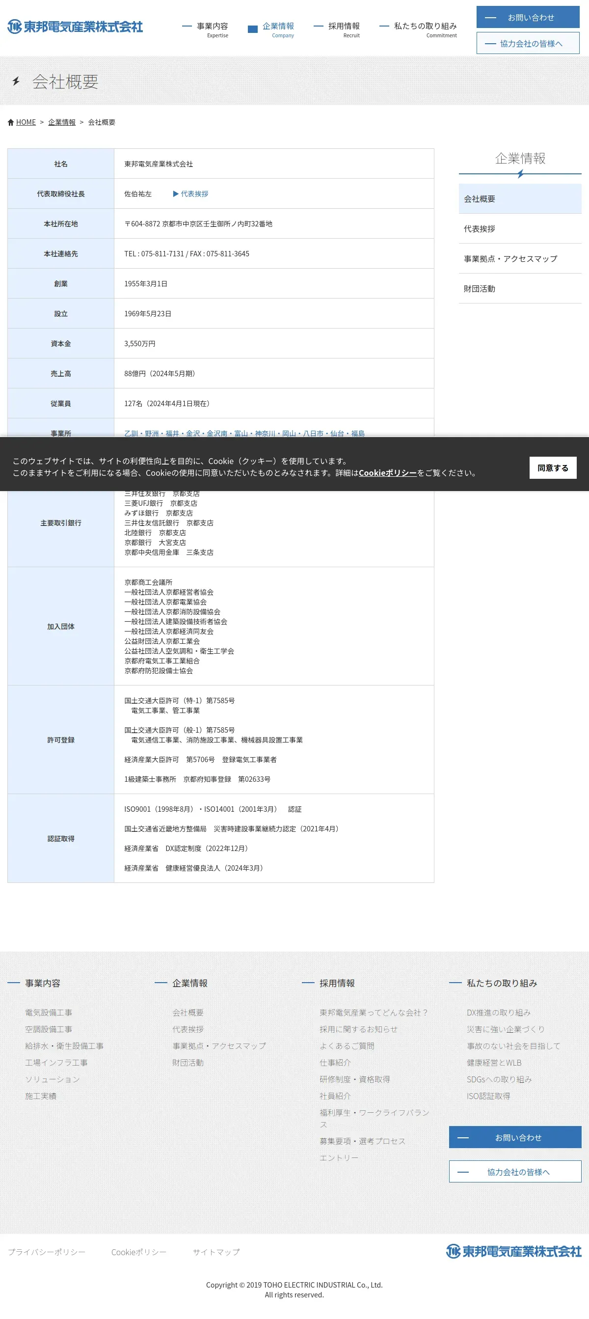Open 企業情報 Company menu
Screen dimensions: 589x1319
pos(271,29)
